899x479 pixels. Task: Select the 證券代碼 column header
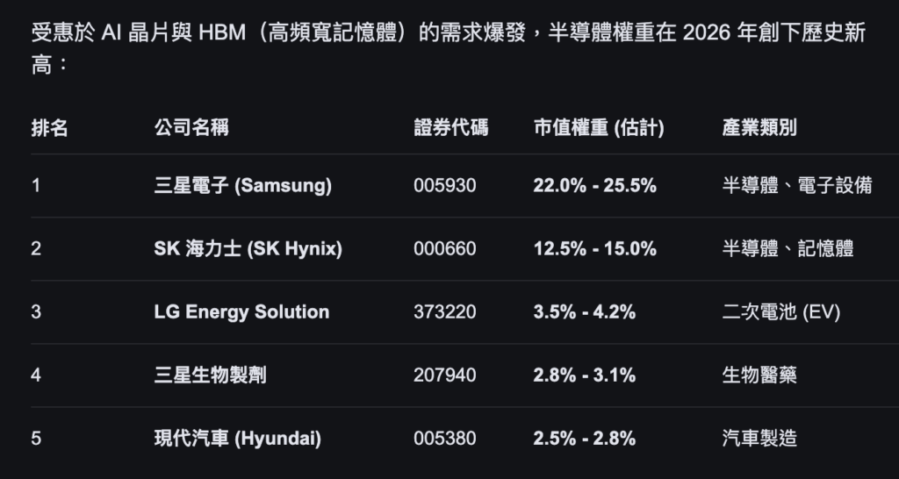point(451,128)
